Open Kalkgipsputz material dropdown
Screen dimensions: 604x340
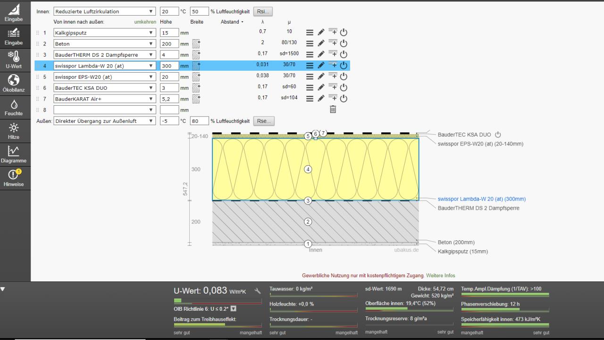click(x=104, y=33)
